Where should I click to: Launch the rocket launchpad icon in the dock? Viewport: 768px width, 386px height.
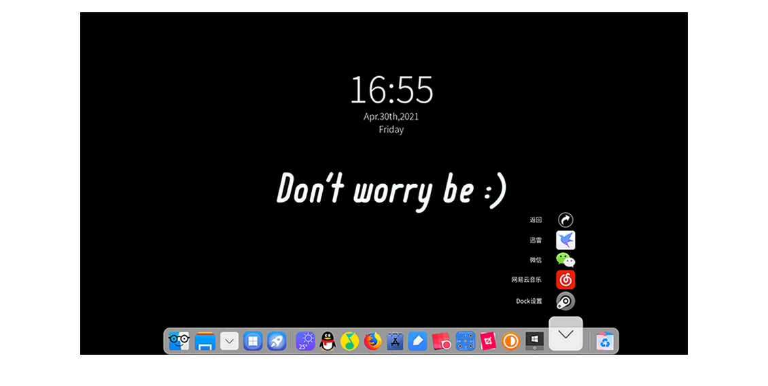(x=277, y=341)
